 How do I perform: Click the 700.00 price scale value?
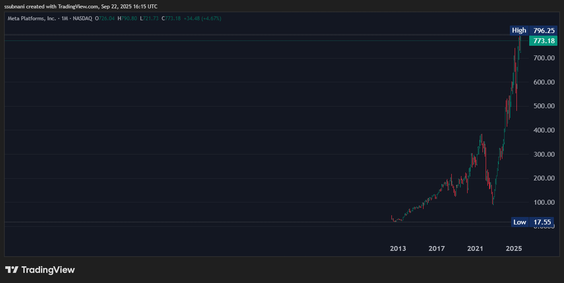pos(545,58)
